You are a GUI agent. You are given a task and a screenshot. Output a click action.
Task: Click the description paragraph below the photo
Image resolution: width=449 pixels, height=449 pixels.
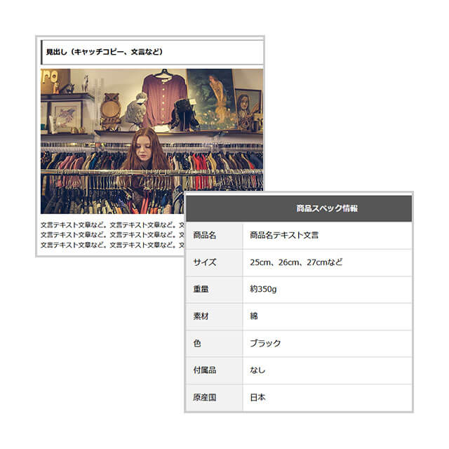pyautogui.click(x=109, y=235)
